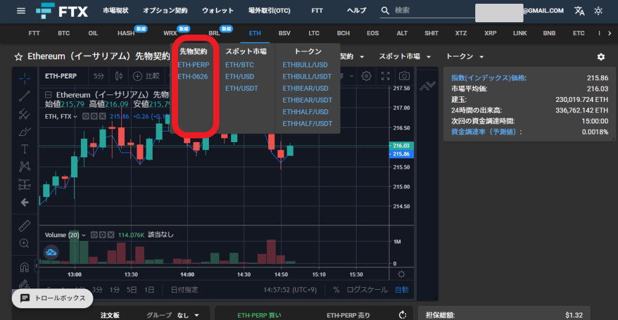Open the トロールボックス chat button
618x320 pixels.
pos(53,298)
